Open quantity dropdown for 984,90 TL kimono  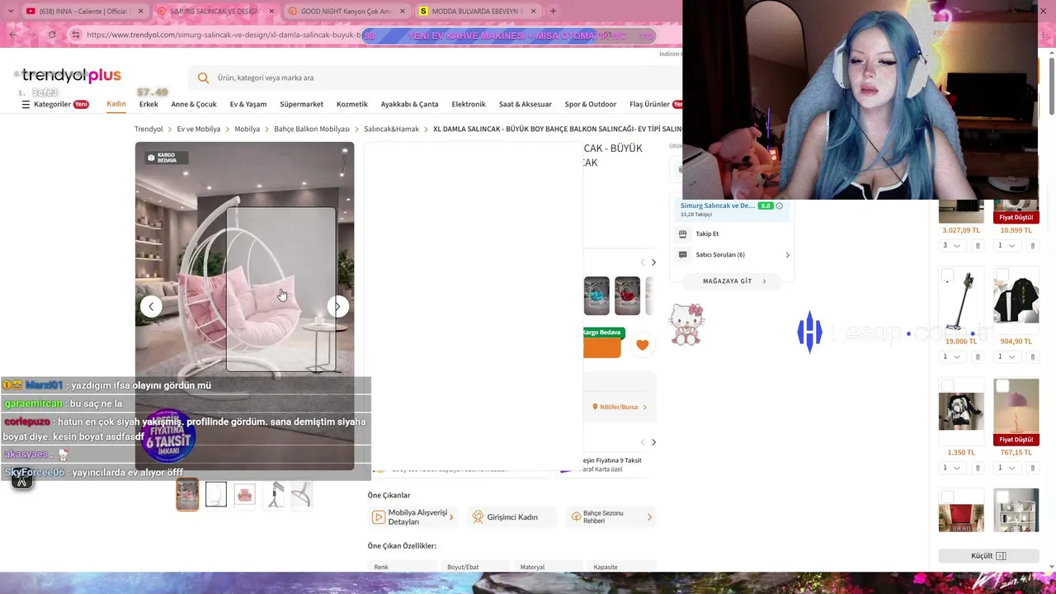click(1006, 357)
